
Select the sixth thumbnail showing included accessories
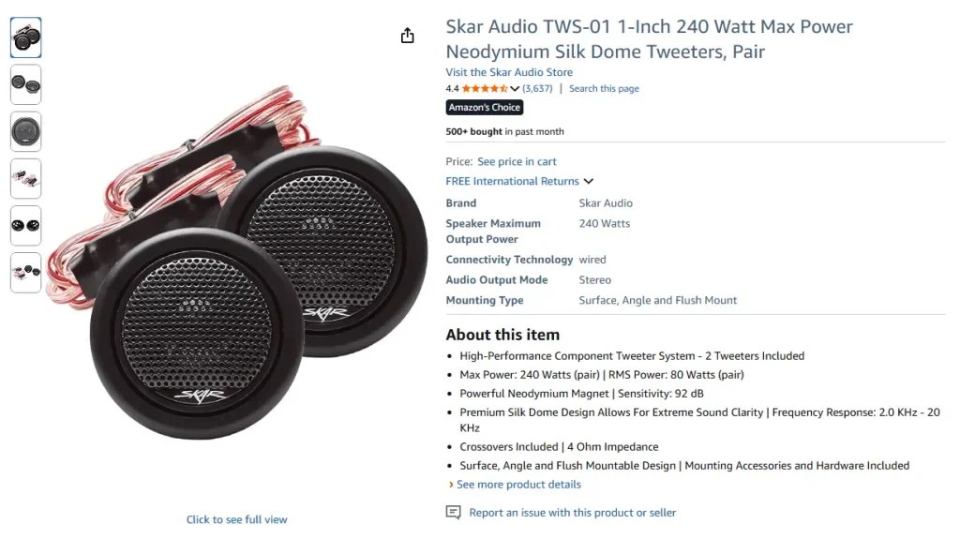pyautogui.click(x=26, y=272)
